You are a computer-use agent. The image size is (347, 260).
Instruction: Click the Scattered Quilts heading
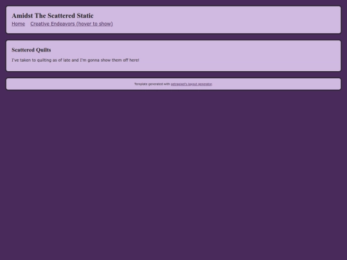(x=31, y=50)
